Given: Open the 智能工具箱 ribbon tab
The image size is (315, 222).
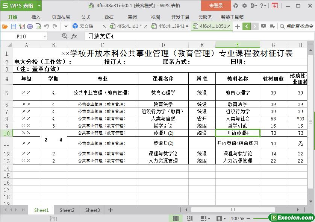Looking at the screenshot, I should point(232,17).
